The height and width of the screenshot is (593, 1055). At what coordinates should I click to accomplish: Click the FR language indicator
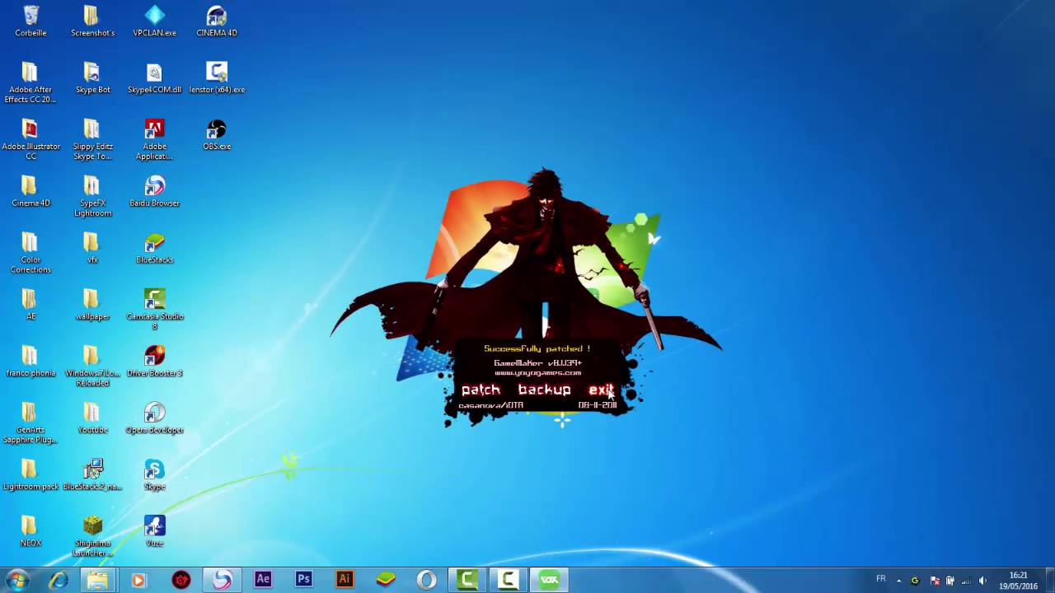pyautogui.click(x=881, y=579)
